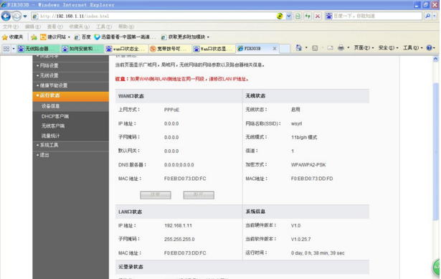The image size is (441, 279).
Task: Expand the address bar history dropdown
Action: 288,16
